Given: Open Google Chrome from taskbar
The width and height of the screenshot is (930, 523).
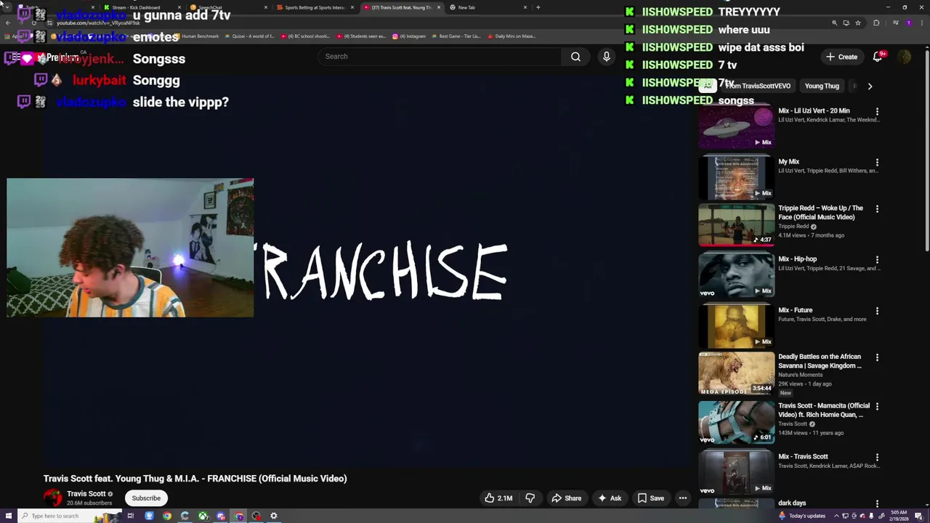Looking at the screenshot, I should [x=167, y=516].
